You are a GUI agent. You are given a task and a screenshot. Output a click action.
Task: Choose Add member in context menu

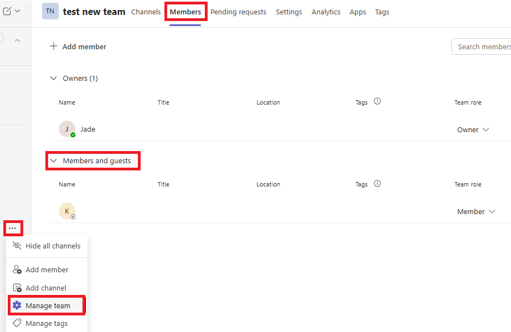click(47, 270)
